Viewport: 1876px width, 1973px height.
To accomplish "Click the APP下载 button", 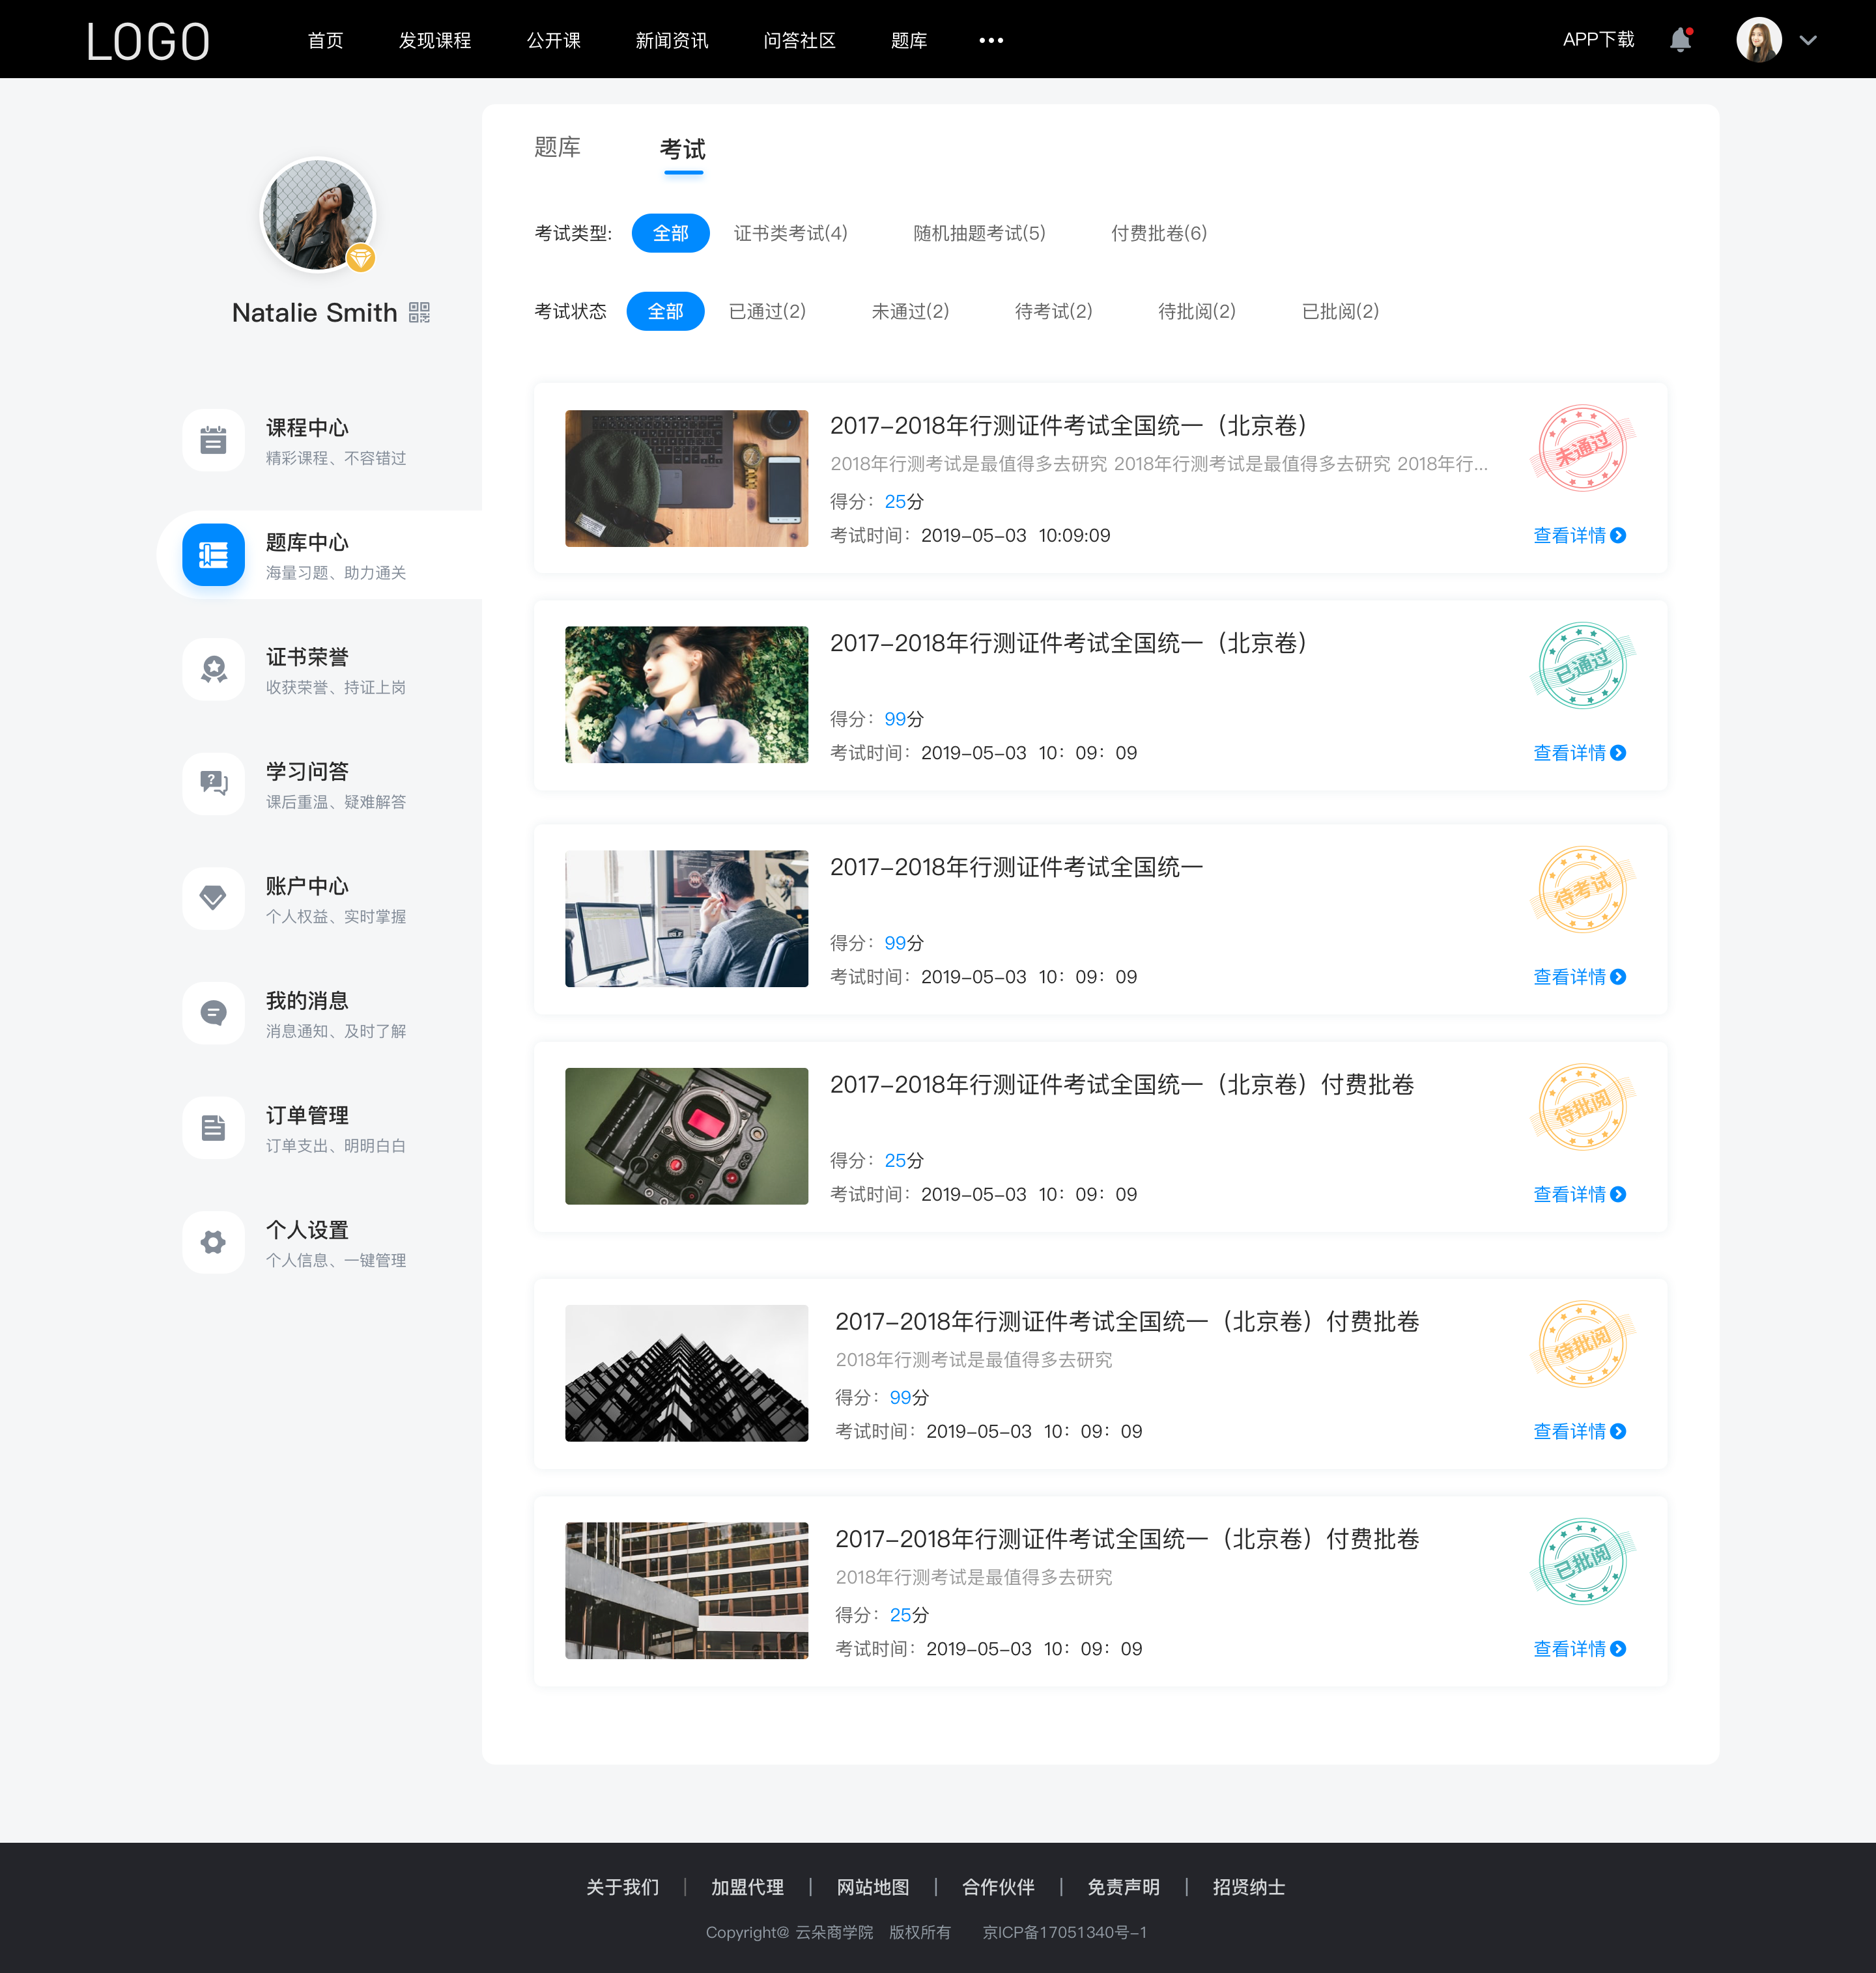I will [1585, 39].
